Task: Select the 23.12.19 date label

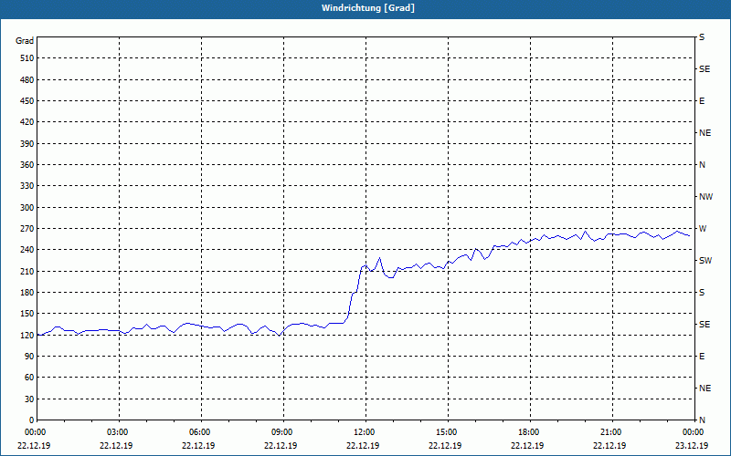Action: coord(692,445)
